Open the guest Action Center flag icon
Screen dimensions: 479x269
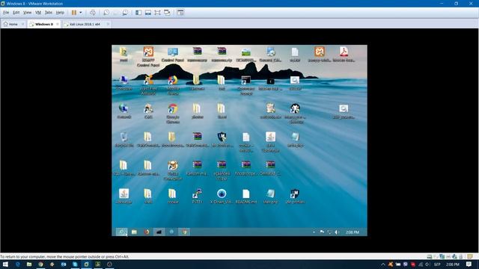(322, 232)
